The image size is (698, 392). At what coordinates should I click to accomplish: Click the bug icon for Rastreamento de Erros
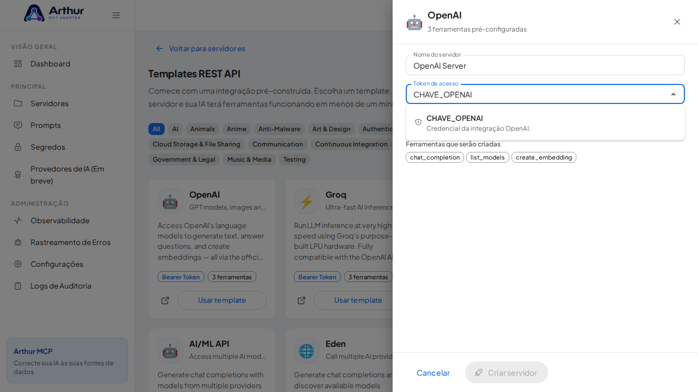point(18,242)
